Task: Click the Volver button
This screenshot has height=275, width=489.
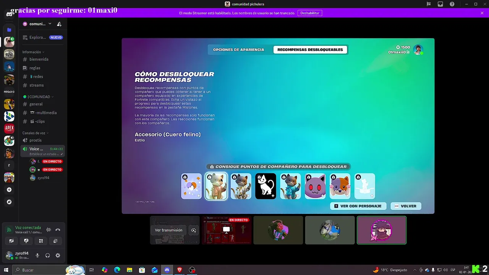Action: click(406, 206)
